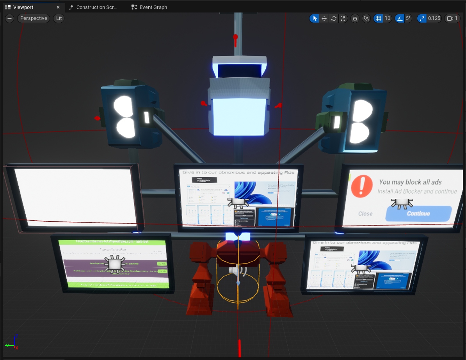The height and width of the screenshot is (360, 466).
Task: Open rotation snap value dropdown showing 5°
Action: 408,18
